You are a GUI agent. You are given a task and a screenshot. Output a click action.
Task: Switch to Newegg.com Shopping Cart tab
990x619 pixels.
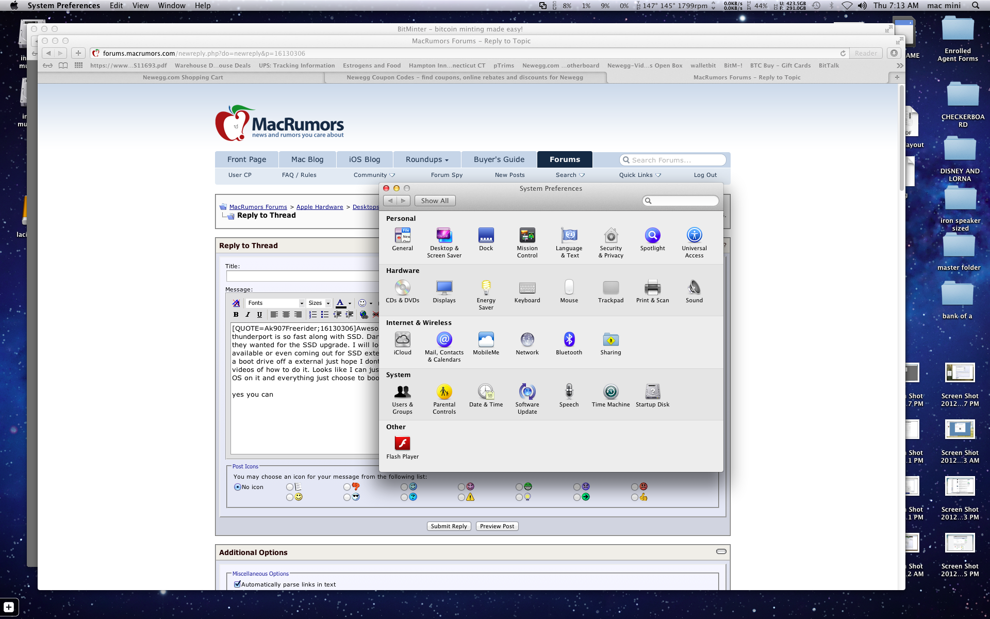[x=183, y=77]
